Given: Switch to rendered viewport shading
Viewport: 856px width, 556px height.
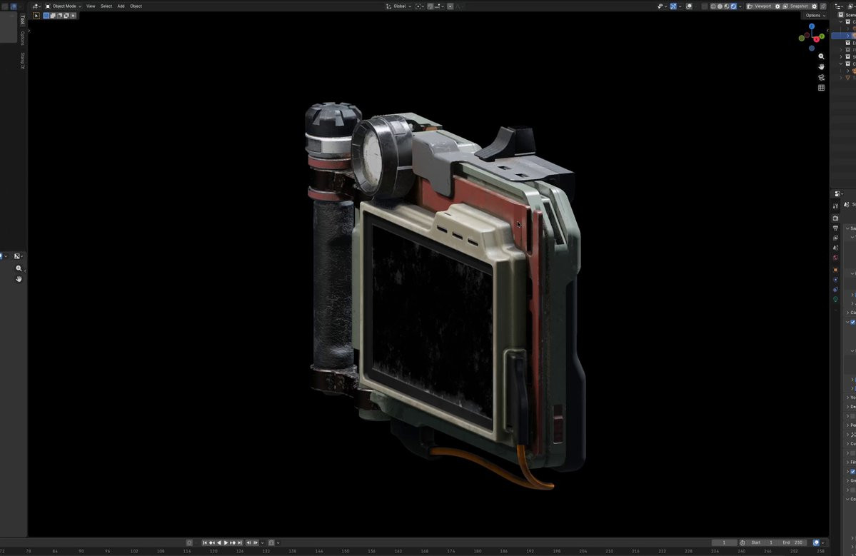Looking at the screenshot, I should click(733, 6).
